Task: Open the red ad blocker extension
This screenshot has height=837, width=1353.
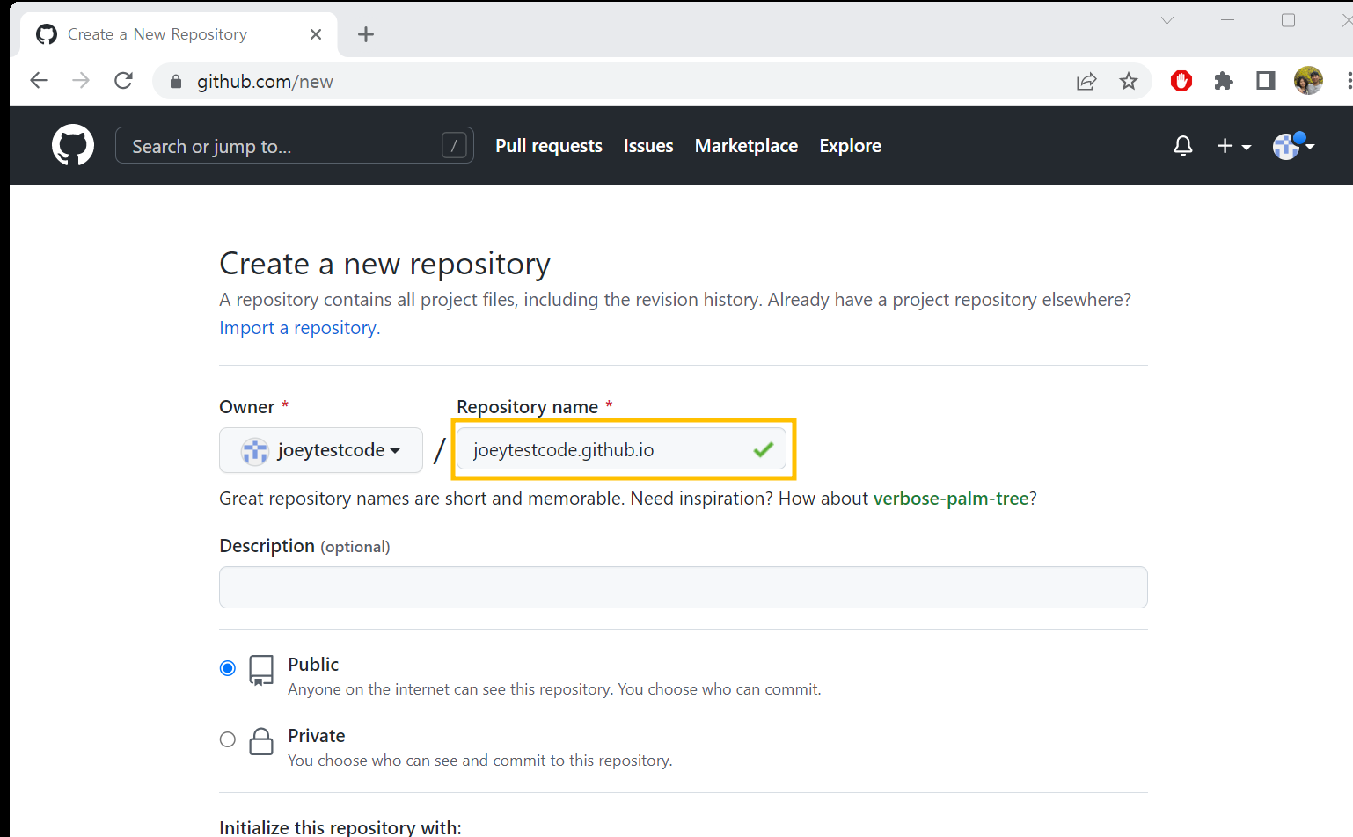Action: pos(1181,81)
